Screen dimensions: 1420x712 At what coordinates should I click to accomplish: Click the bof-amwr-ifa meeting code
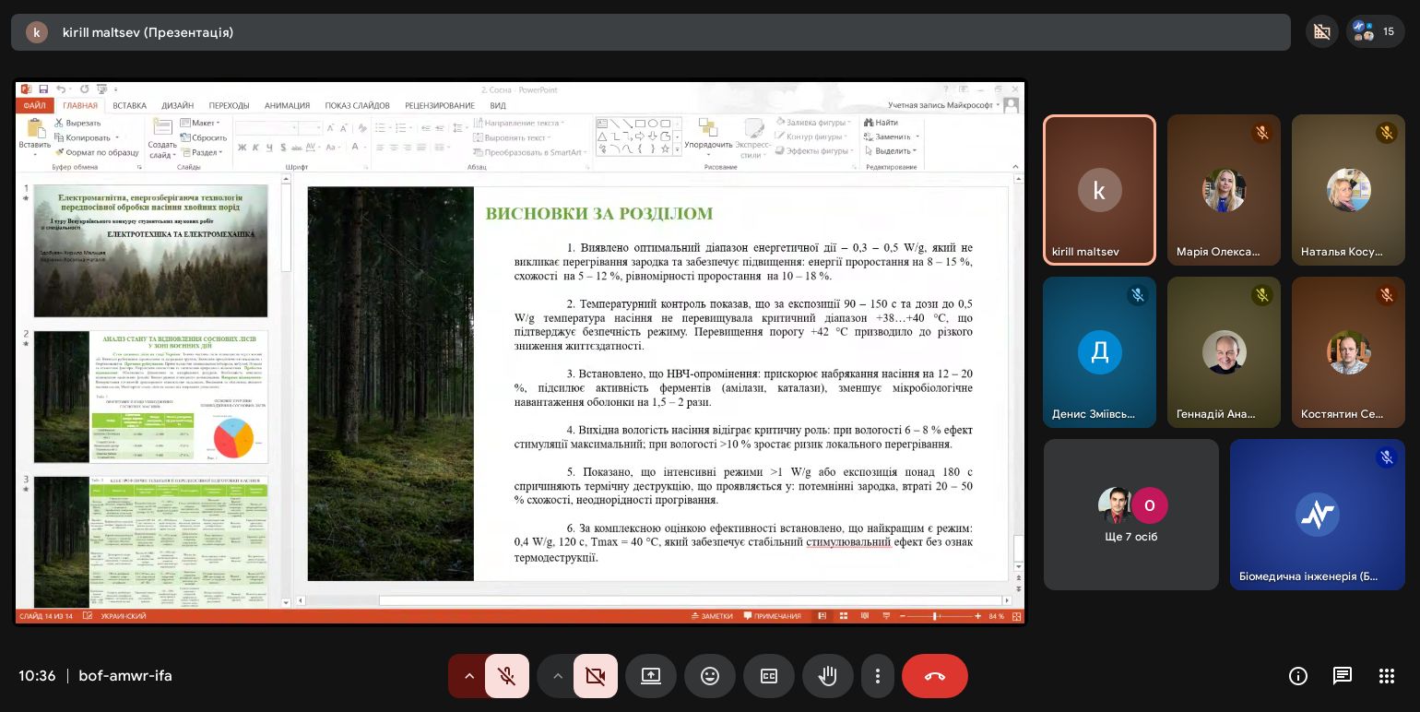125,676
